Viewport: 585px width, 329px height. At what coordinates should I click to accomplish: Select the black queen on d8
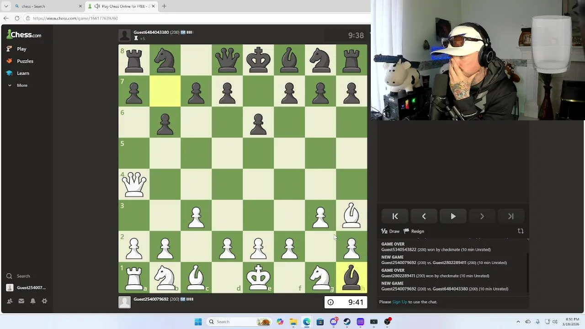click(227, 60)
